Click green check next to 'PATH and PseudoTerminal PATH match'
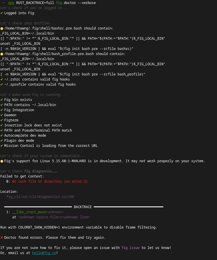This screenshot has width=217, height=260. [x=2, y=130]
